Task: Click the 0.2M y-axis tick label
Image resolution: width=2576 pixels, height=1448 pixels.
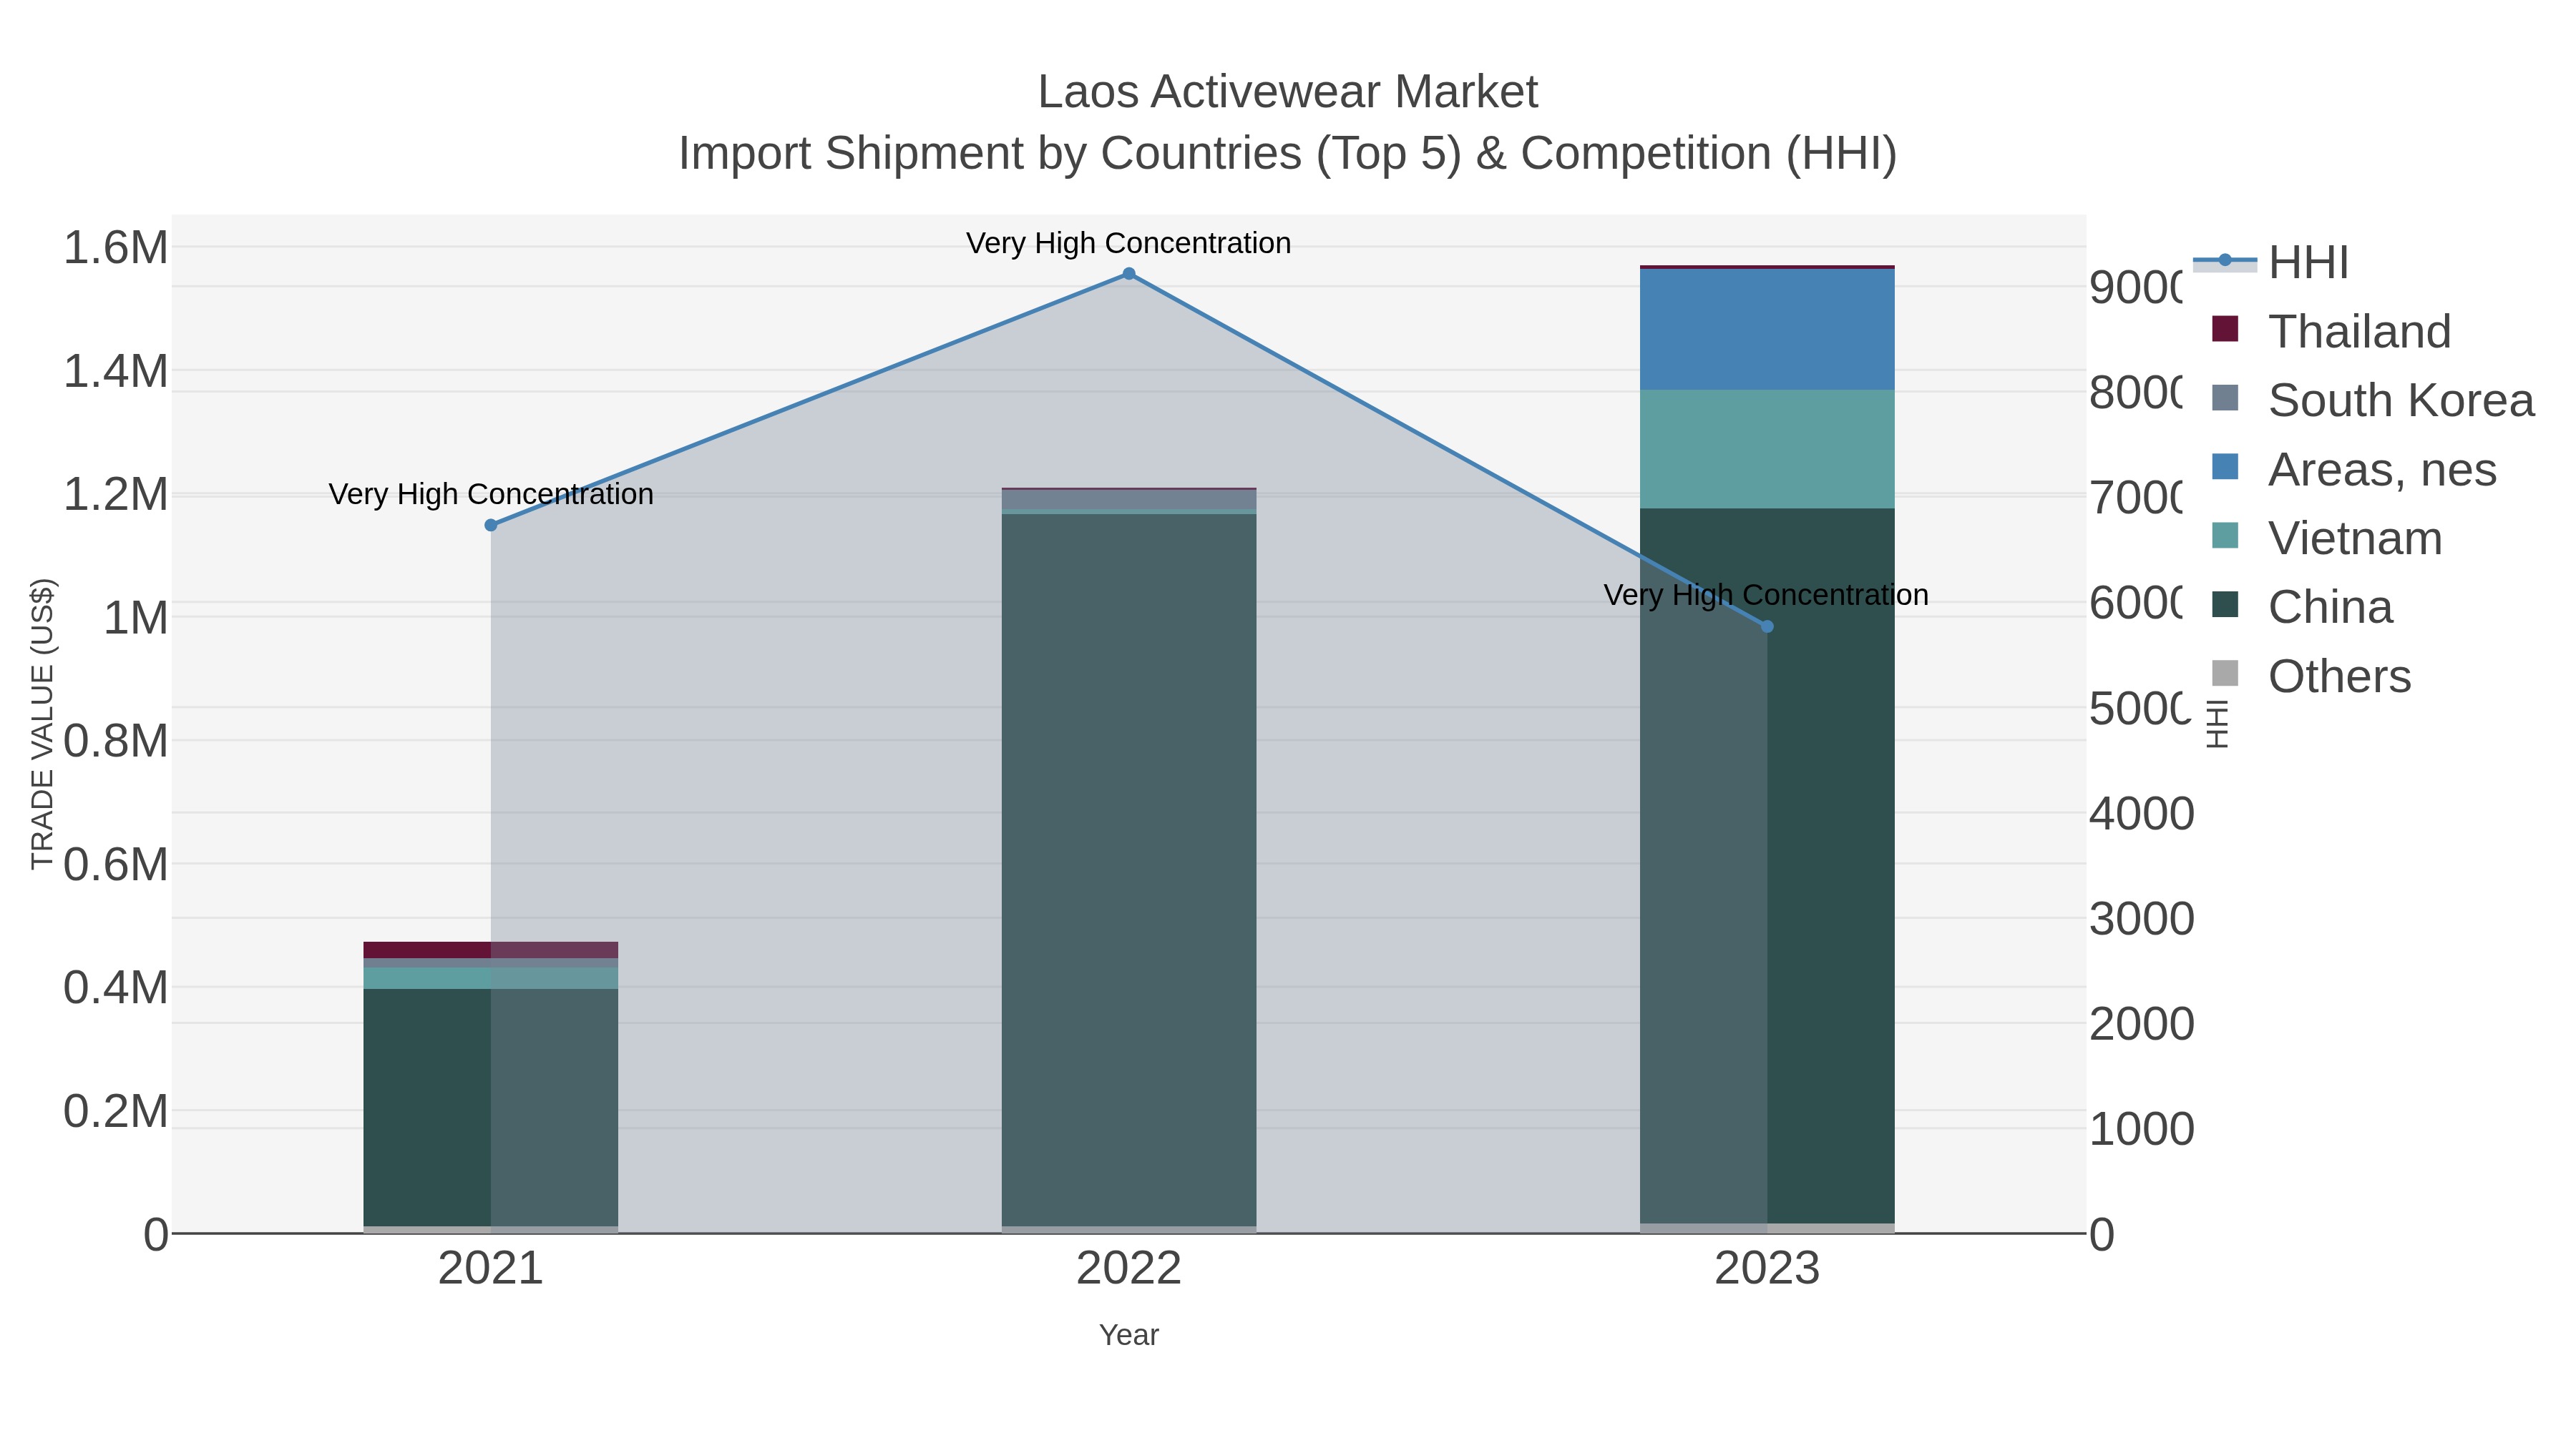Action: coord(116,1111)
